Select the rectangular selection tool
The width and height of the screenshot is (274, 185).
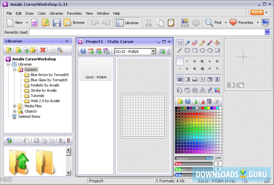click(180, 43)
